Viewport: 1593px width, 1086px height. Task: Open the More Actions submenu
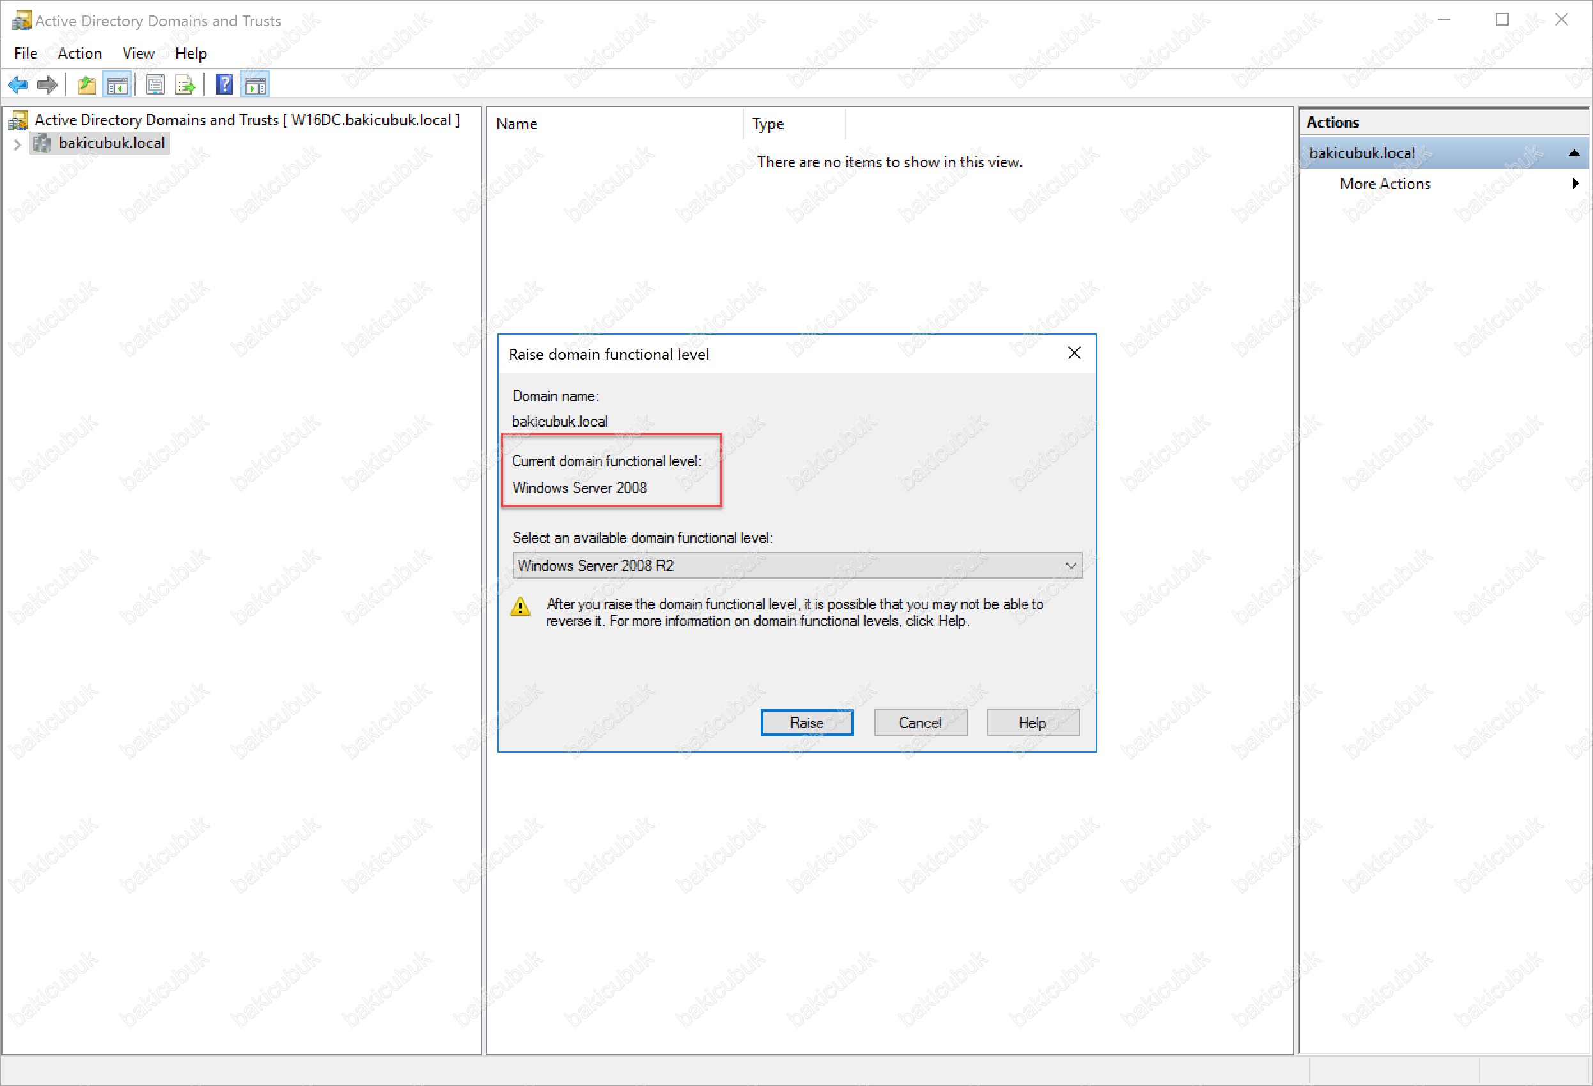pyautogui.click(x=1385, y=183)
